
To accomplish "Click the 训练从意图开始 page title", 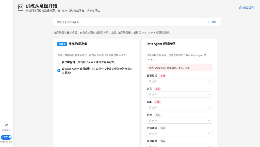I will click(41, 6).
